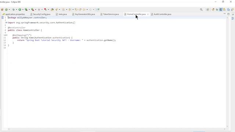235x132 pixels.
Task: Click the first perspective icon after separator
Action: tap(213, 10)
